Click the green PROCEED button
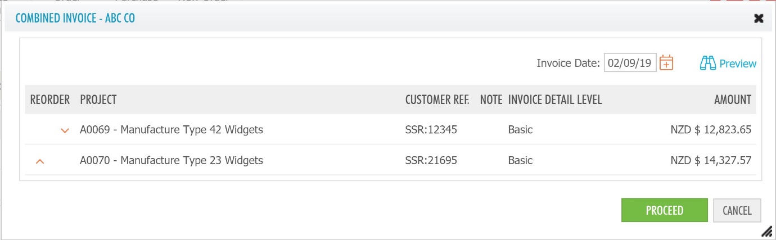This screenshot has height=240, width=776. [x=664, y=211]
